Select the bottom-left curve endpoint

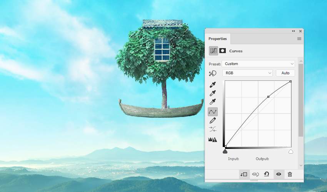pyautogui.click(x=225, y=146)
